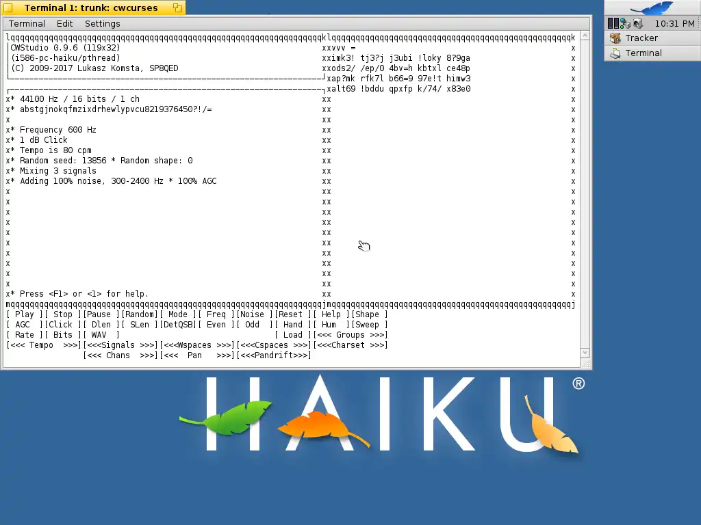Image resolution: width=701 pixels, height=525 pixels.
Task: Click the [ Rate ] button
Action: click(x=25, y=335)
